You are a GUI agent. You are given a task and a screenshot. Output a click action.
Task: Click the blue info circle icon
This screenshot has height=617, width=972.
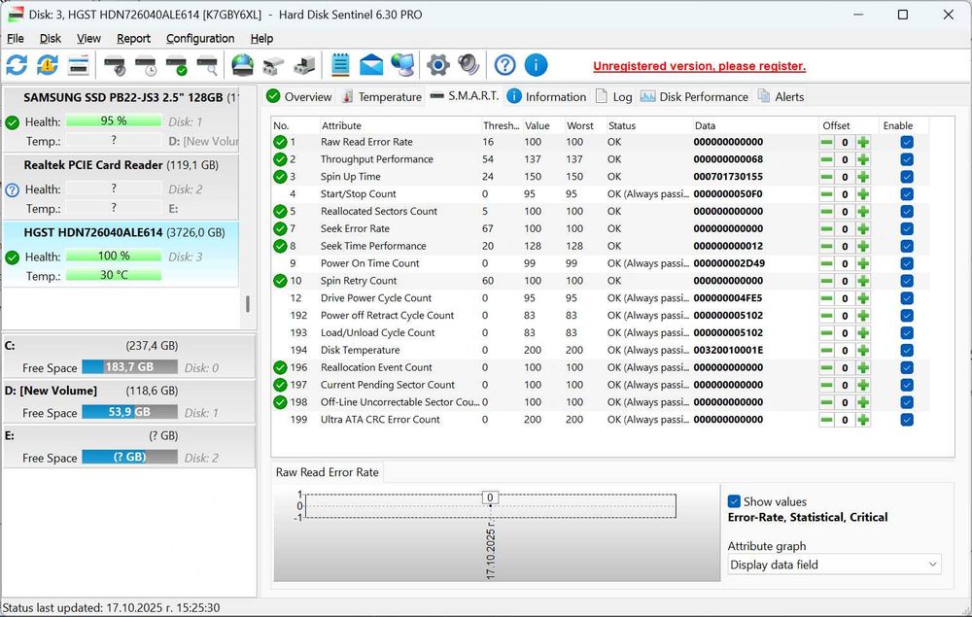click(x=536, y=65)
